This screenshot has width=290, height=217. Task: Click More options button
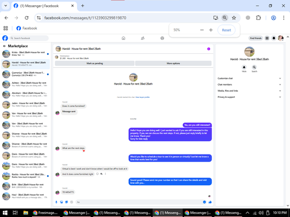pos(173,63)
